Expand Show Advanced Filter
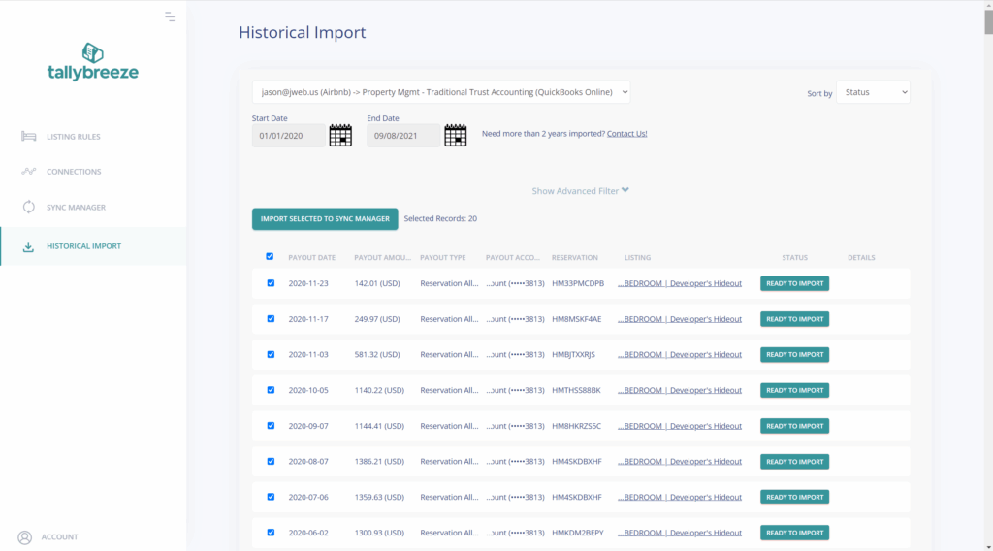993x551 pixels. 580,191
